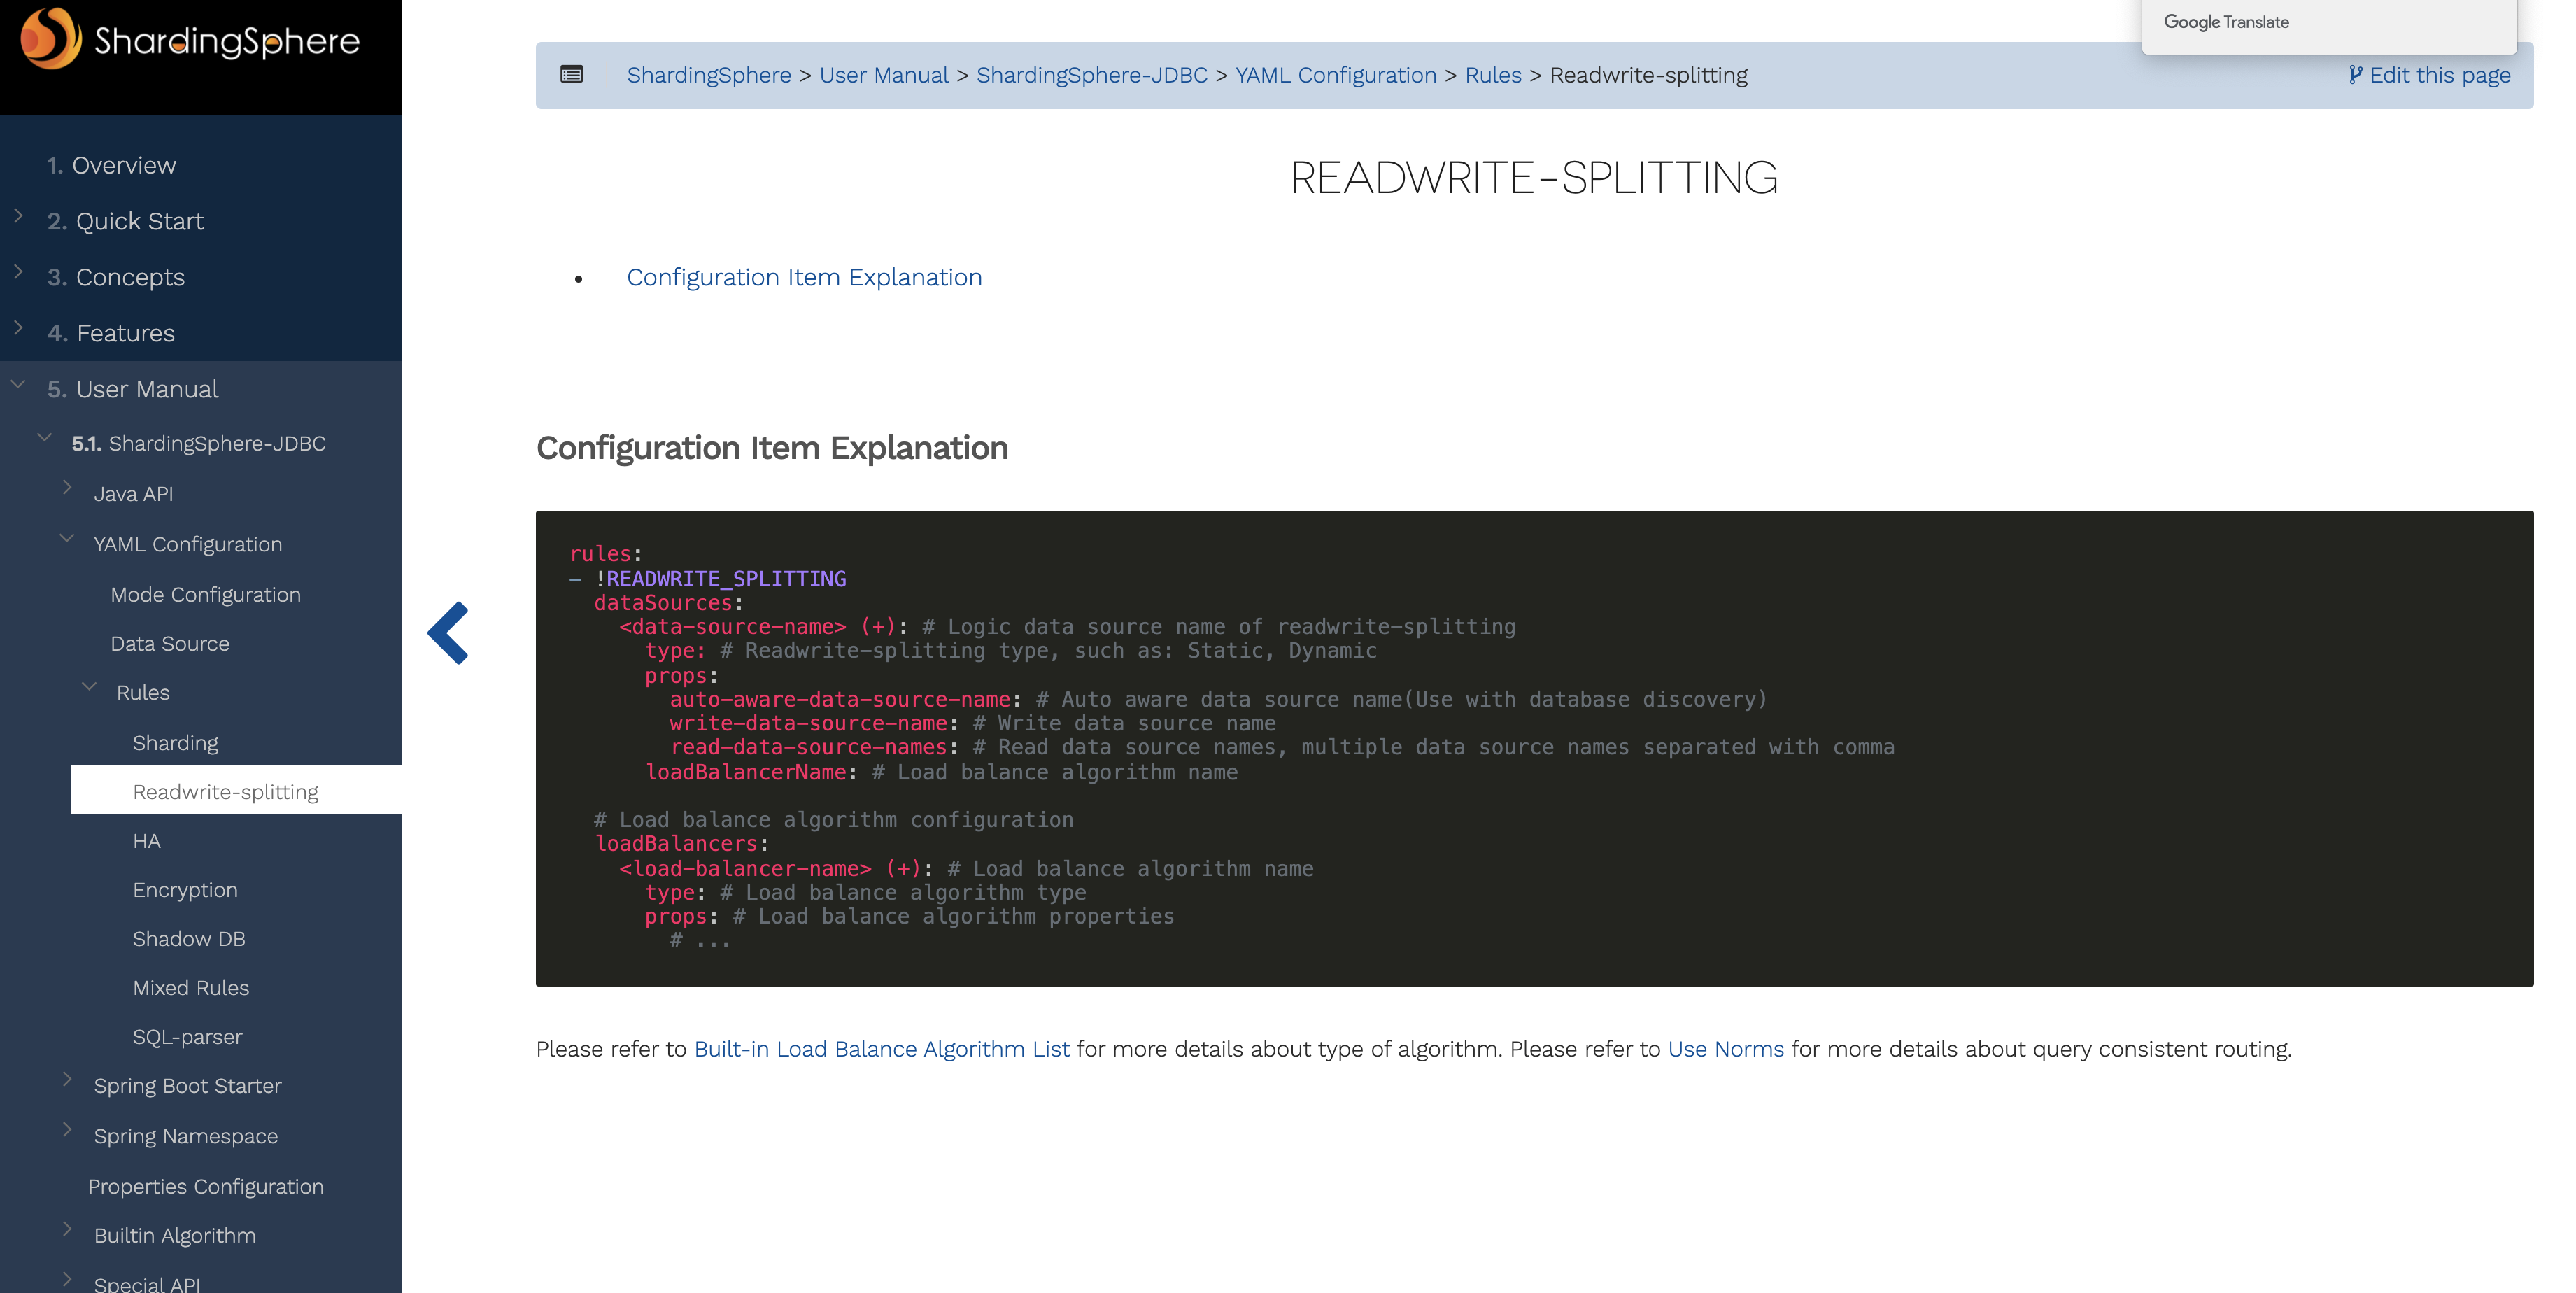2576x1293 pixels.
Task: Expand the Concepts section
Action: click(x=18, y=272)
